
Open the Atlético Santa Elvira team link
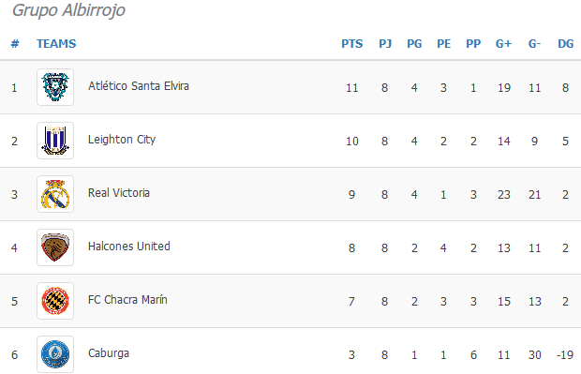[139, 86]
